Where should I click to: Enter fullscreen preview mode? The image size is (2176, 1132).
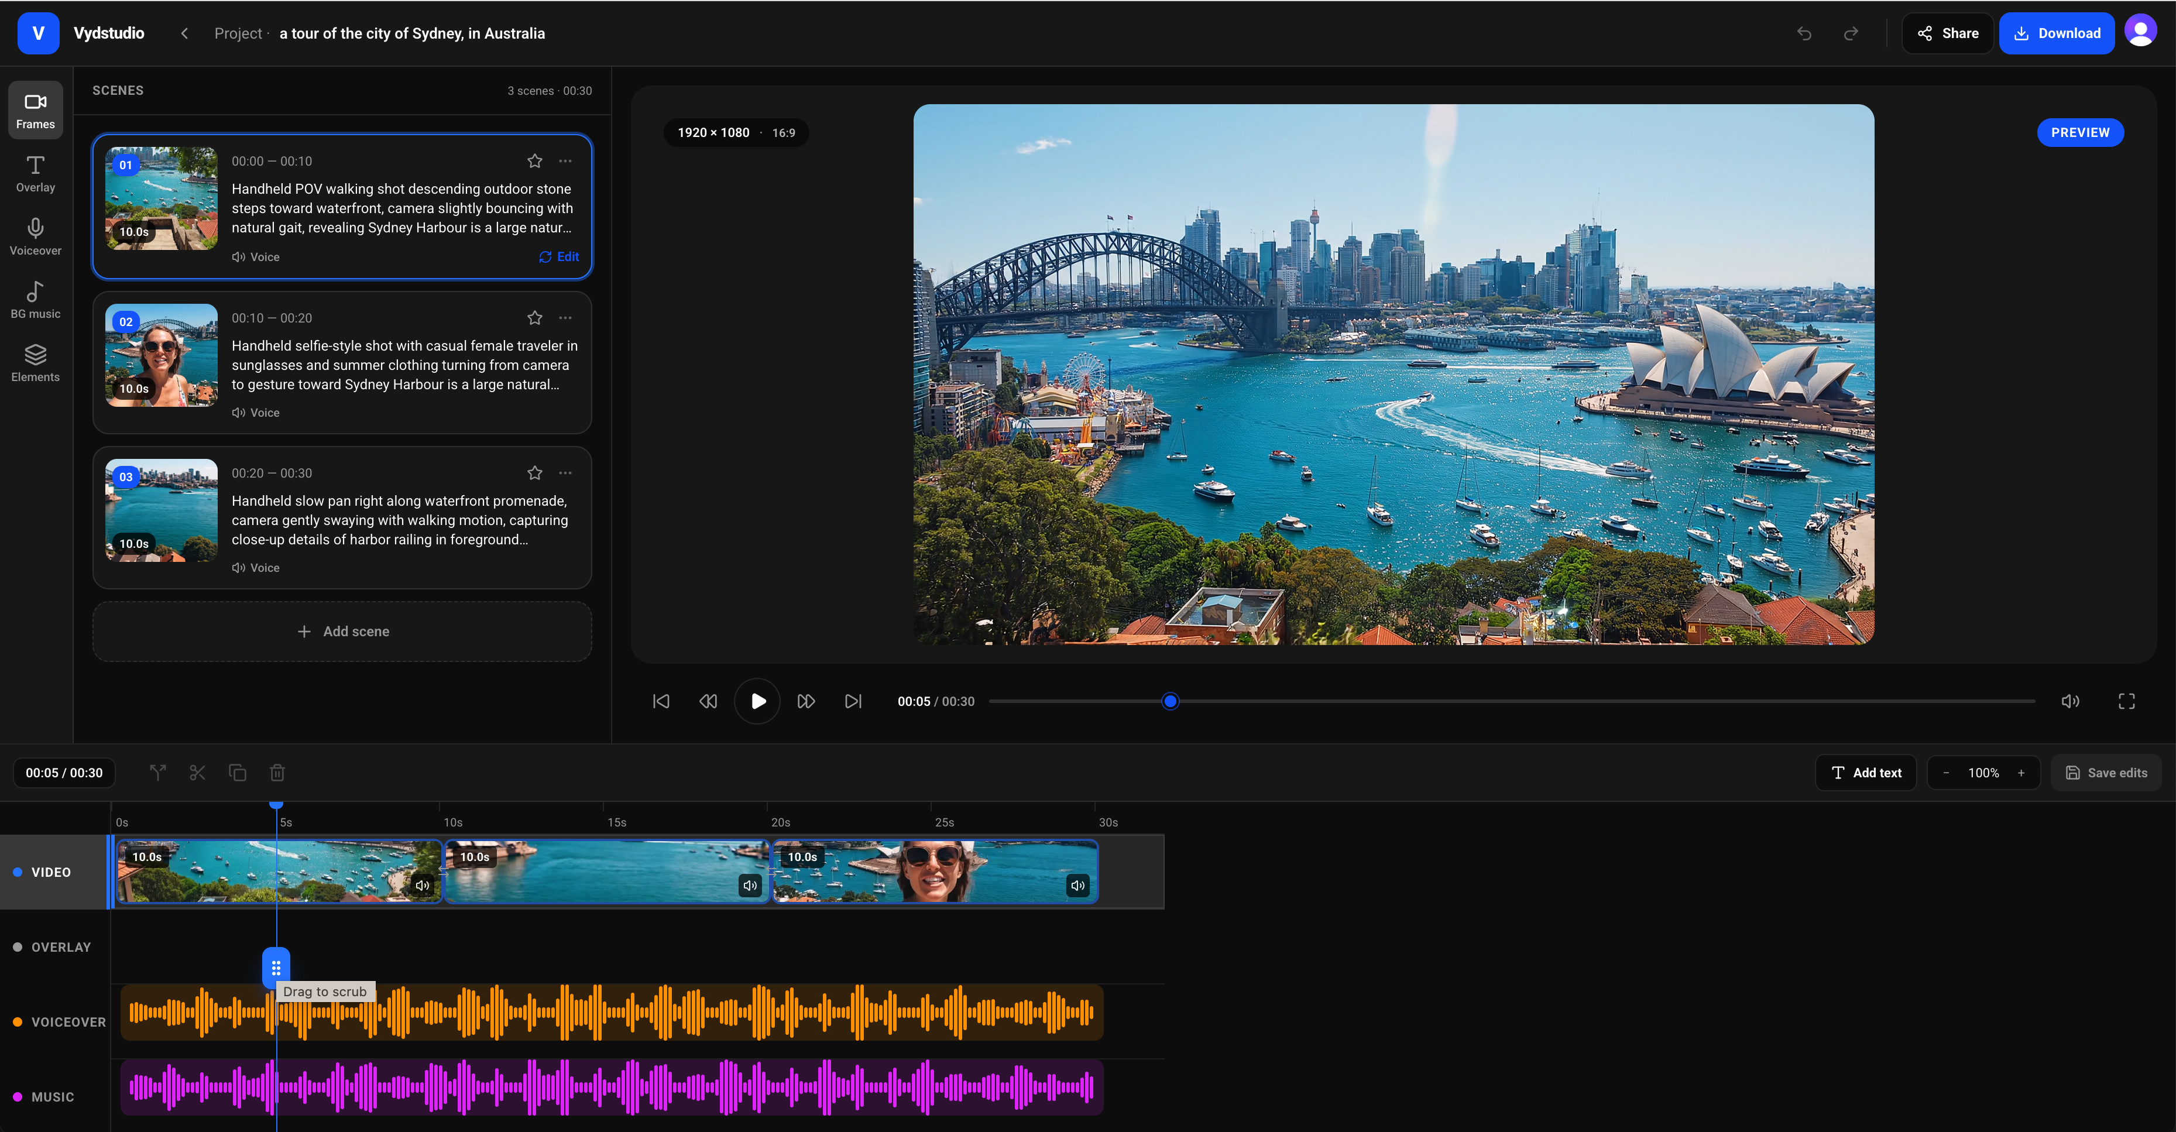pyautogui.click(x=2127, y=701)
